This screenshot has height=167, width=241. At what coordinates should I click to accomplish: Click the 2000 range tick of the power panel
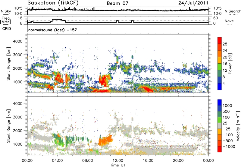[x=18, y=68]
